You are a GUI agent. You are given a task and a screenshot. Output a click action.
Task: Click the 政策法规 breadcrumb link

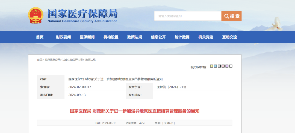coord(90,60)
